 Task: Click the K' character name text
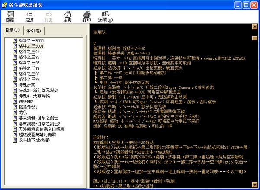point(95,44)
